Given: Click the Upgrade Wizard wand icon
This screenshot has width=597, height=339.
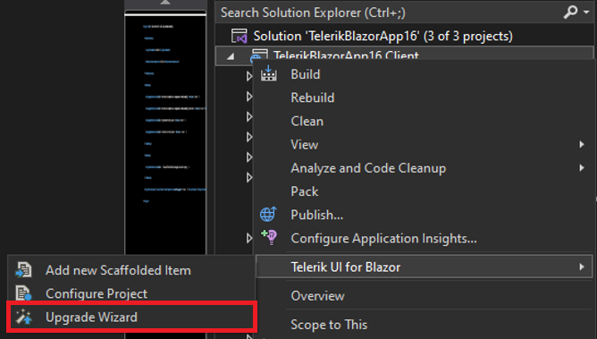Looking at the screenshot, I should click(x=24, y=317).
